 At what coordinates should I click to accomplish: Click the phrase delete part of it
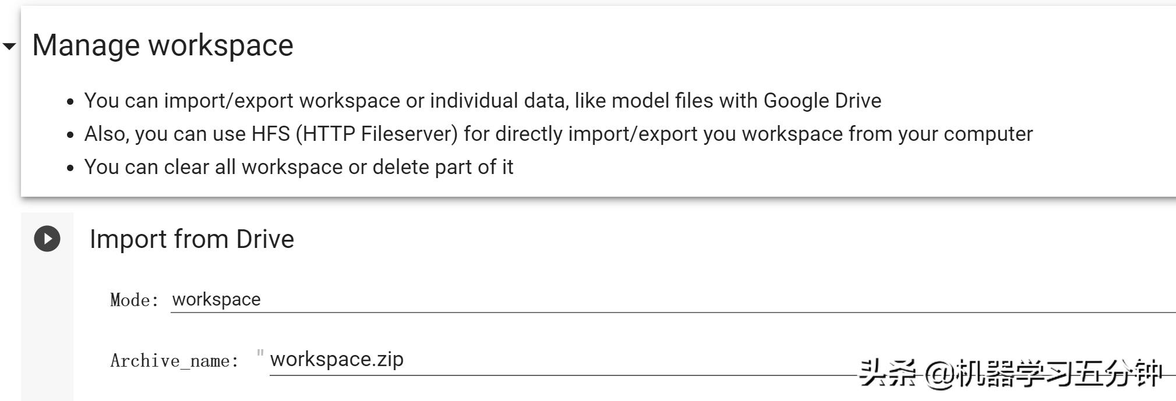[x=443, y=167]
